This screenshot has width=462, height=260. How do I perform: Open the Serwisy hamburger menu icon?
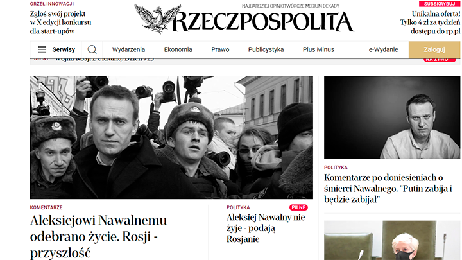point(42,49)
